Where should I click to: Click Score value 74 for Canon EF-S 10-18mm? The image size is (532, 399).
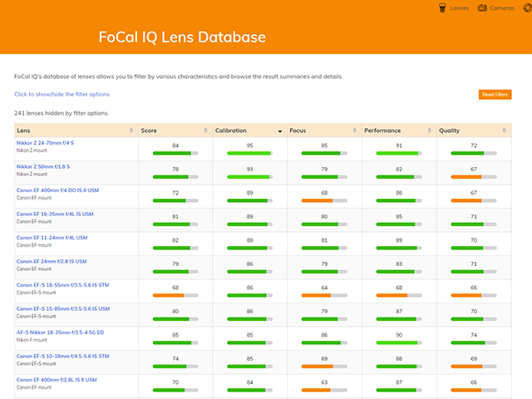[x=175, y=359]
